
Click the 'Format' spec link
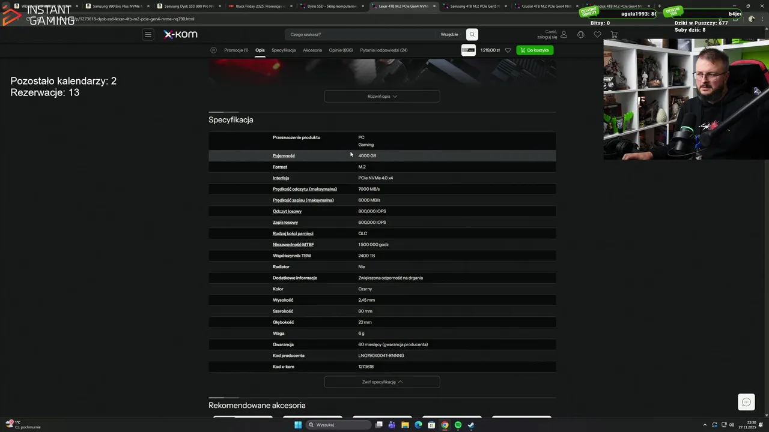280,167
